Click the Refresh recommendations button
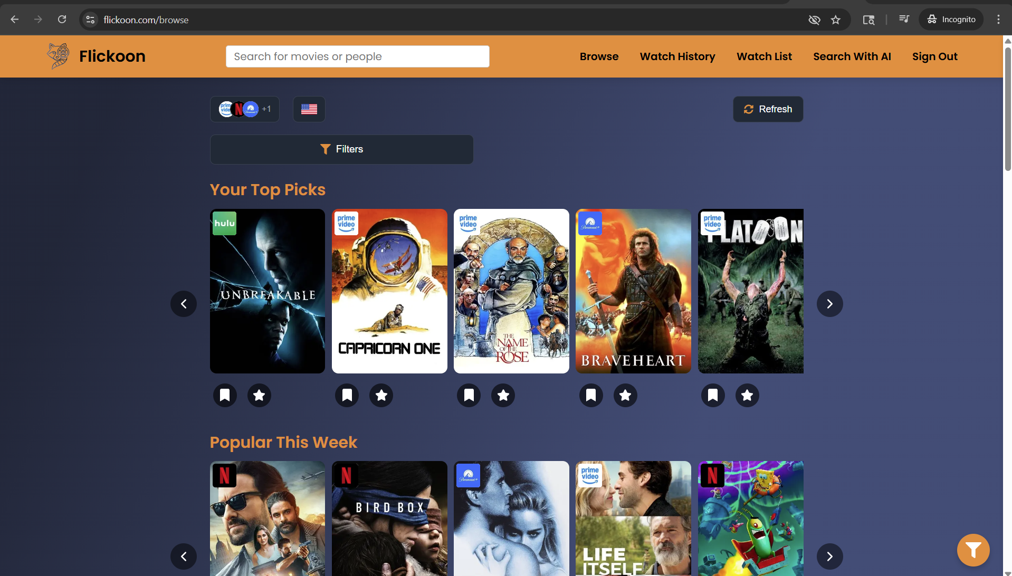This screenshot has width=1012, height=576. point(768,109)
